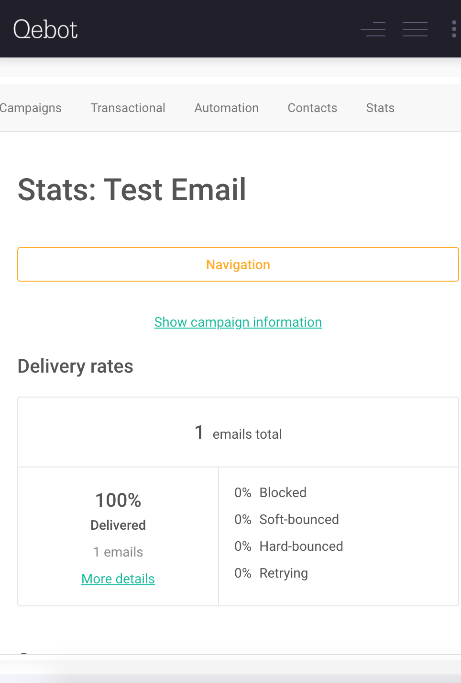
Task: Open the vertical three-dot options menu
Action: coord(454,29)
